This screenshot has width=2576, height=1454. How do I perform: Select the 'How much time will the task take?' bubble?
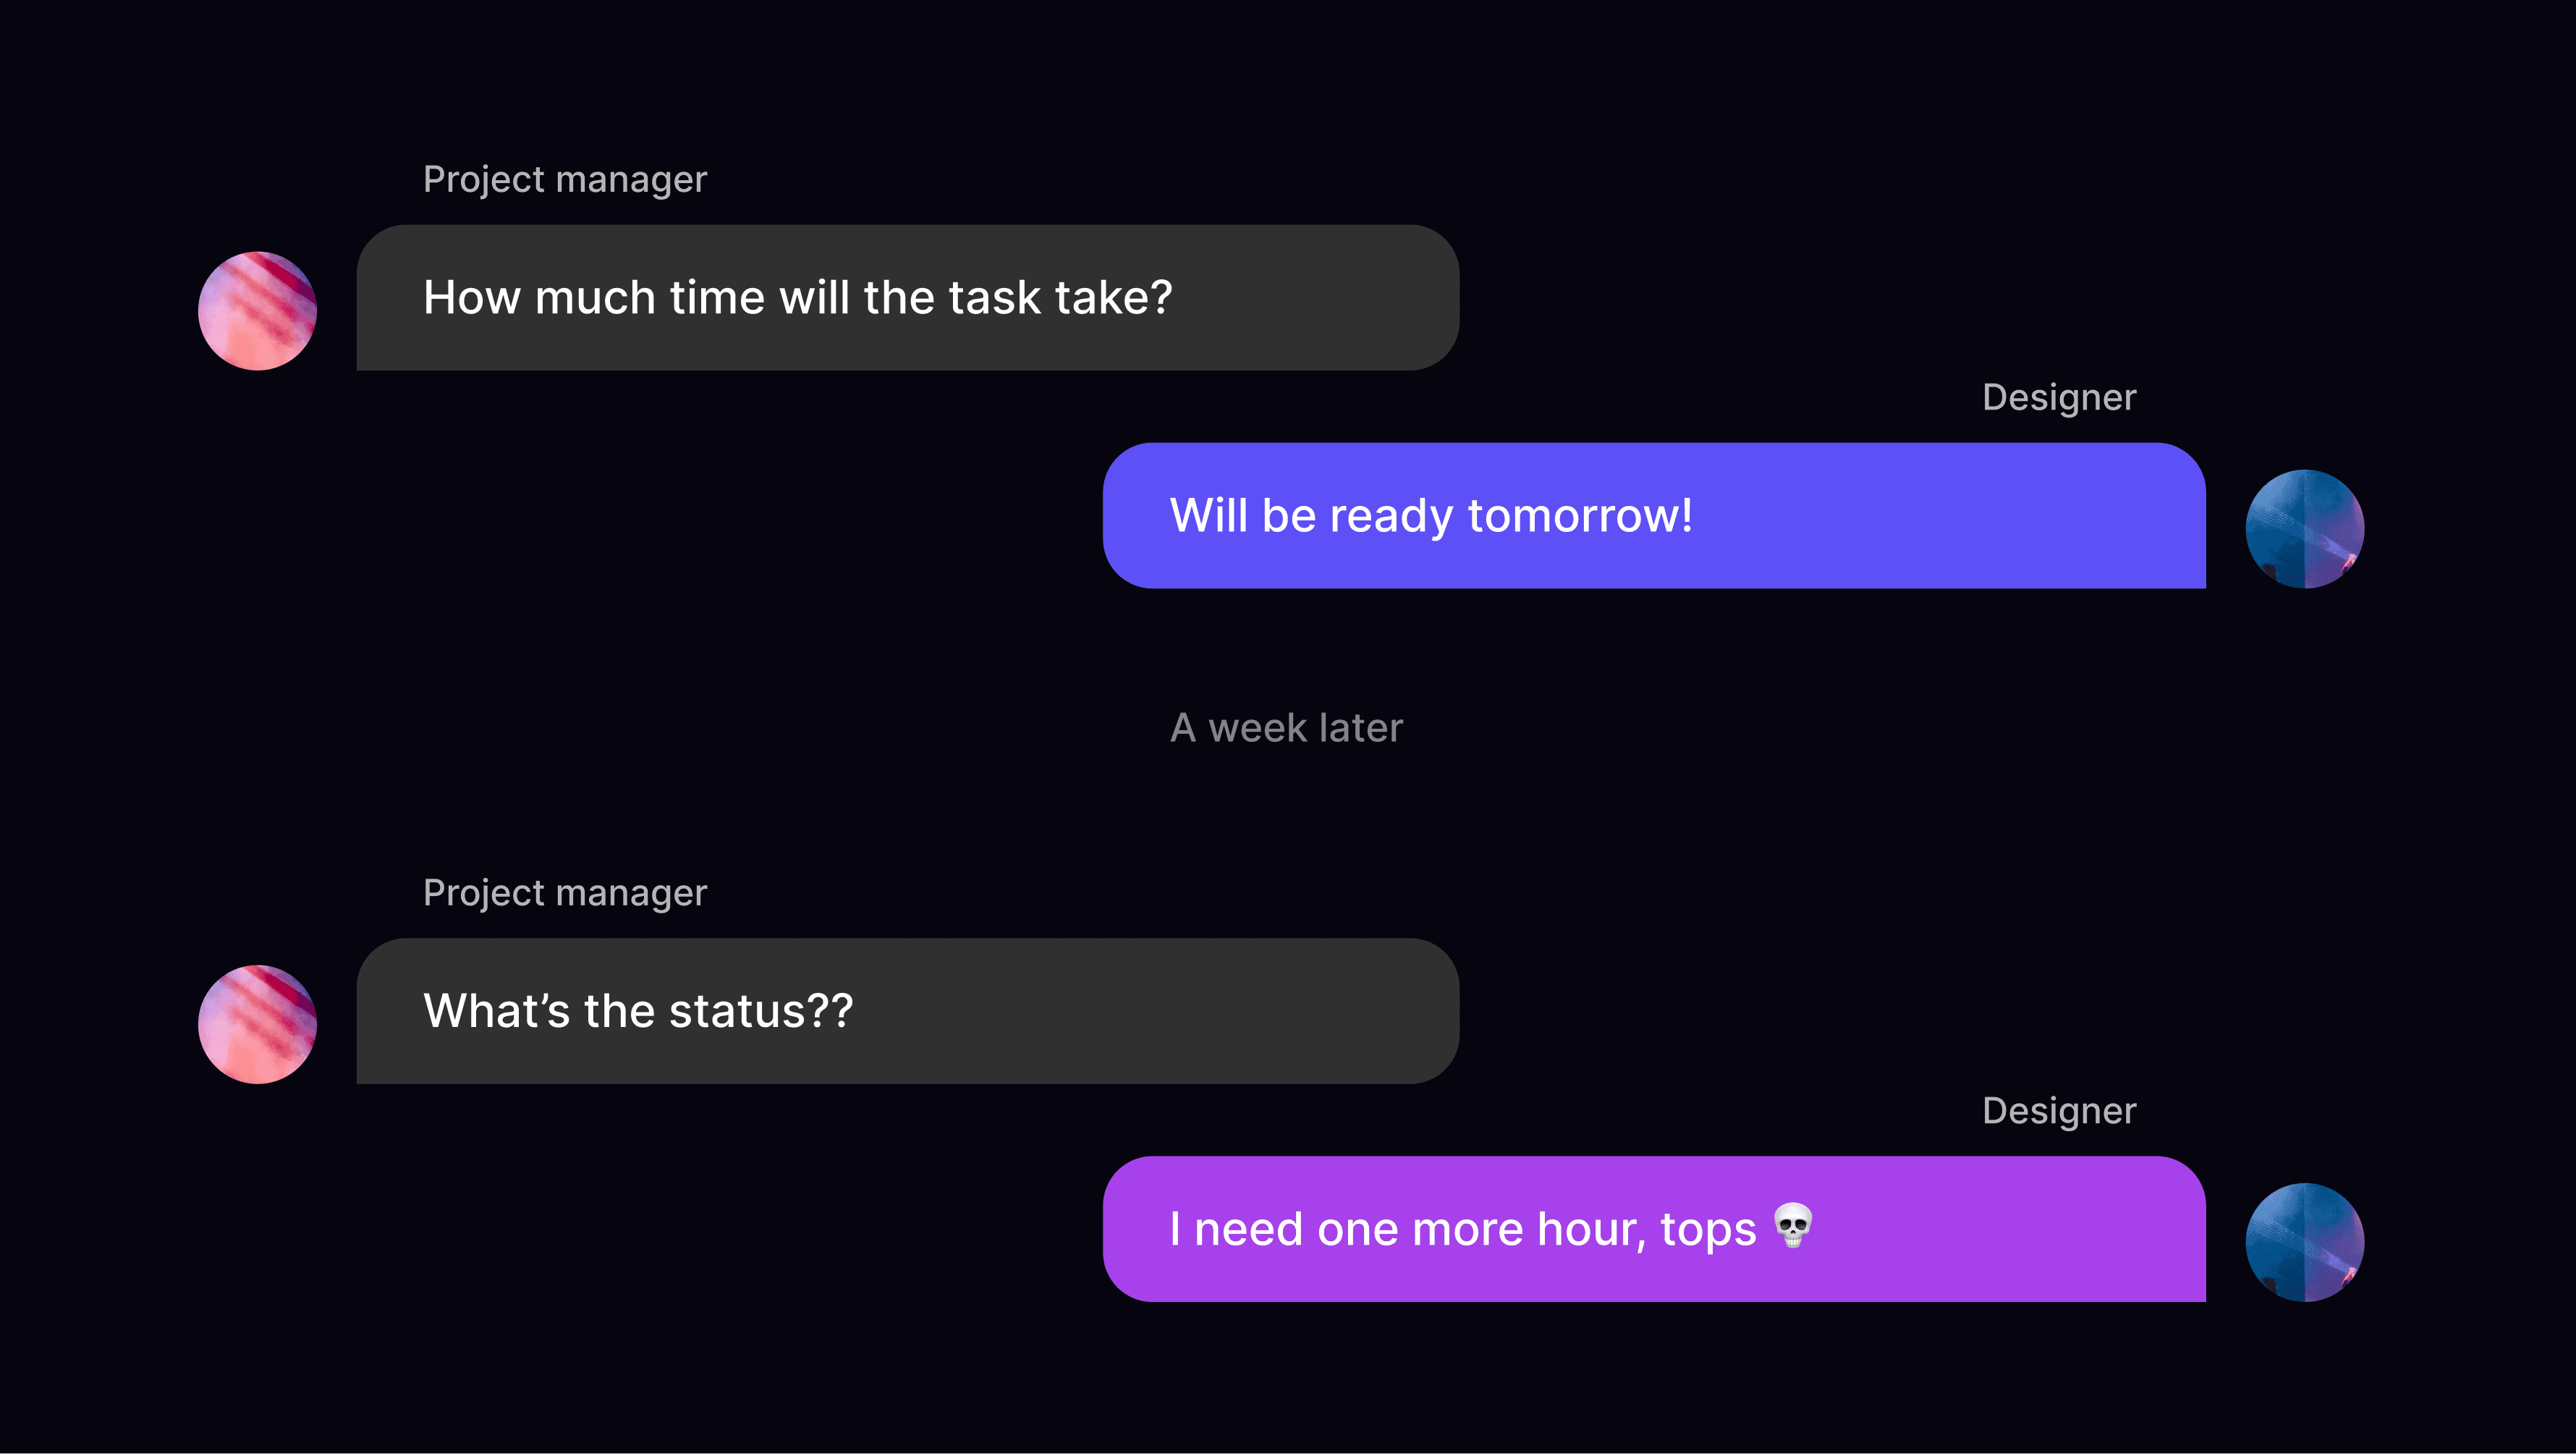907,298
